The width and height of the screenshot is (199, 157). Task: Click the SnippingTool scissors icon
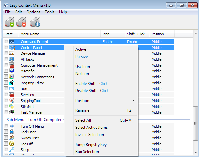point(12,101)
